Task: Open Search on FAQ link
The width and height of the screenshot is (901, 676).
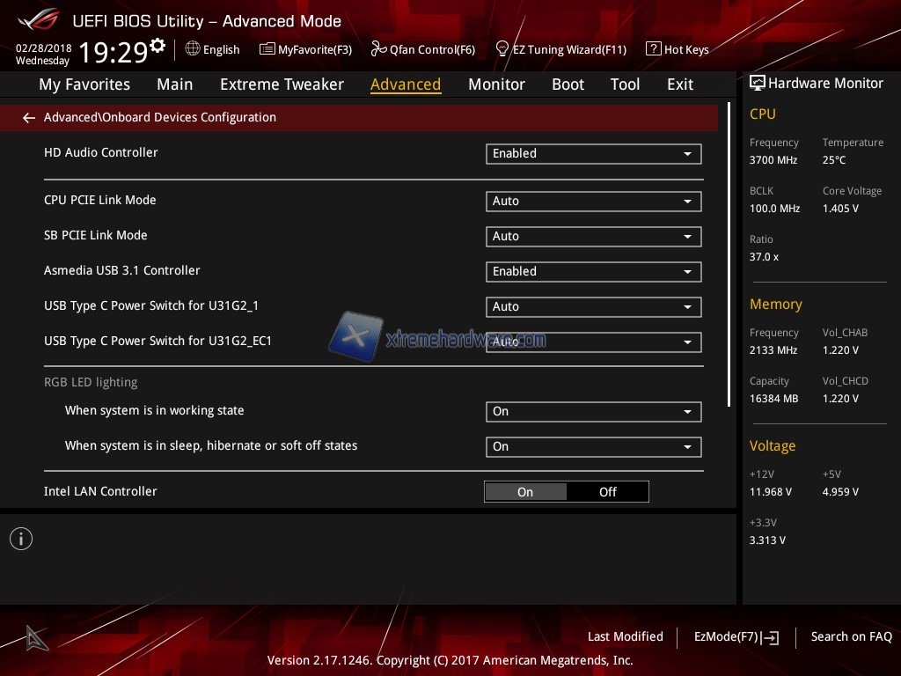Action: click(851, 637)
